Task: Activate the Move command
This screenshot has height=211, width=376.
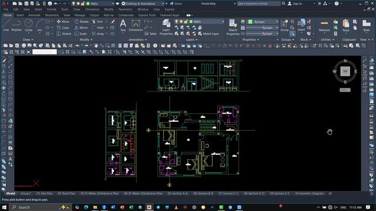Action: [63, 22]
